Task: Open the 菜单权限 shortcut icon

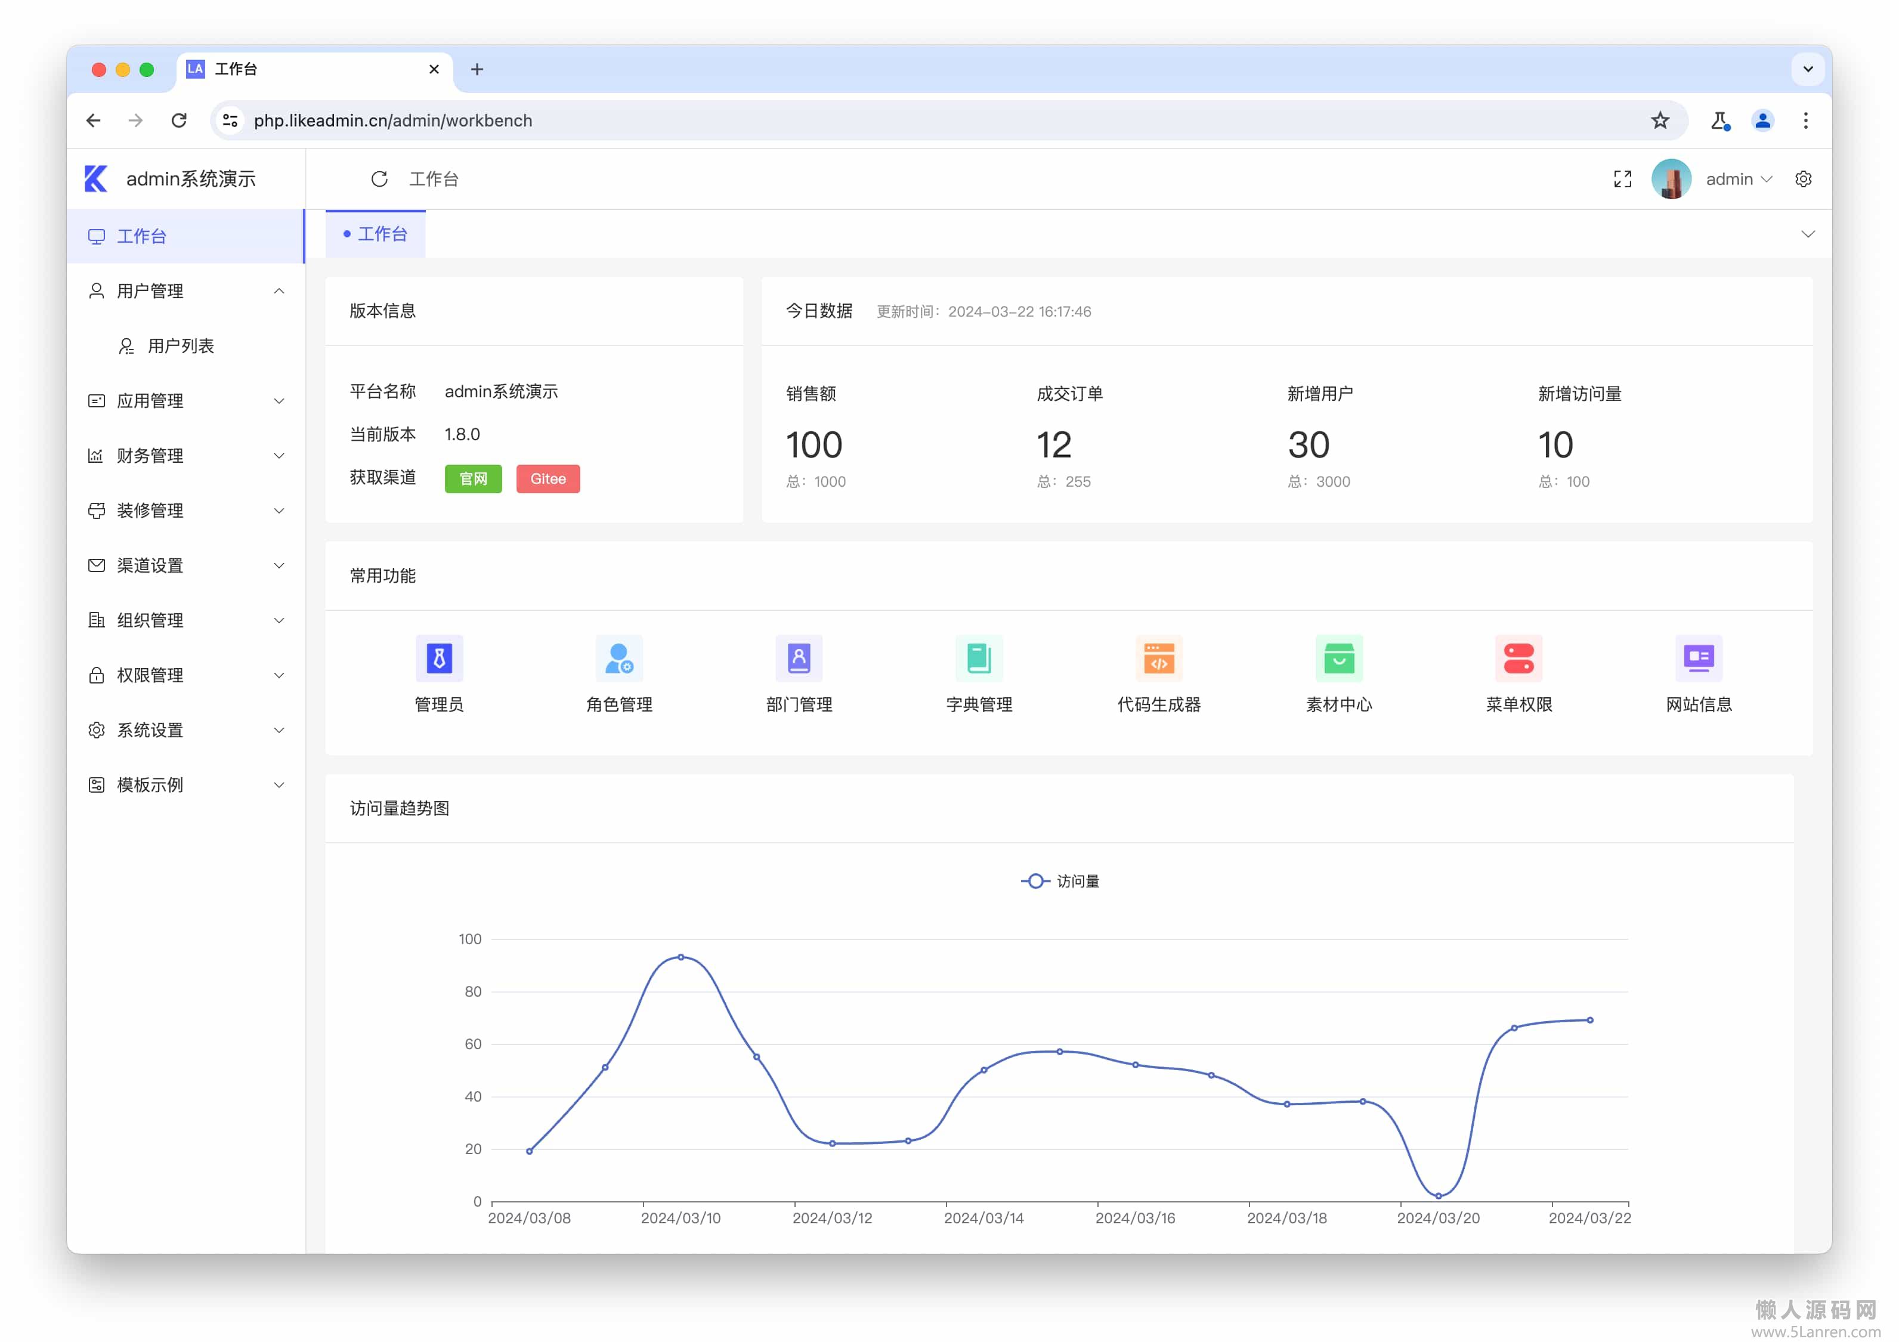Action: 1518,660
